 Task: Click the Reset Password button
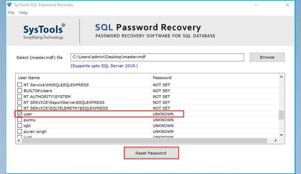151,153
